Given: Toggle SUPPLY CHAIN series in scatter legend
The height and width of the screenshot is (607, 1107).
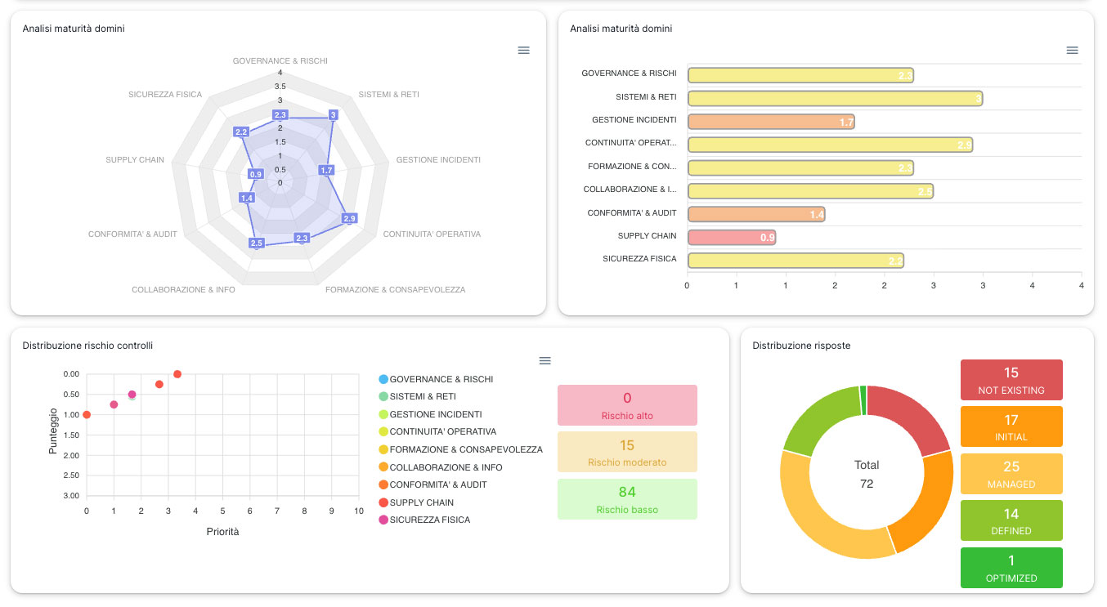Looking at the screenshot, I should coord(416,502).
